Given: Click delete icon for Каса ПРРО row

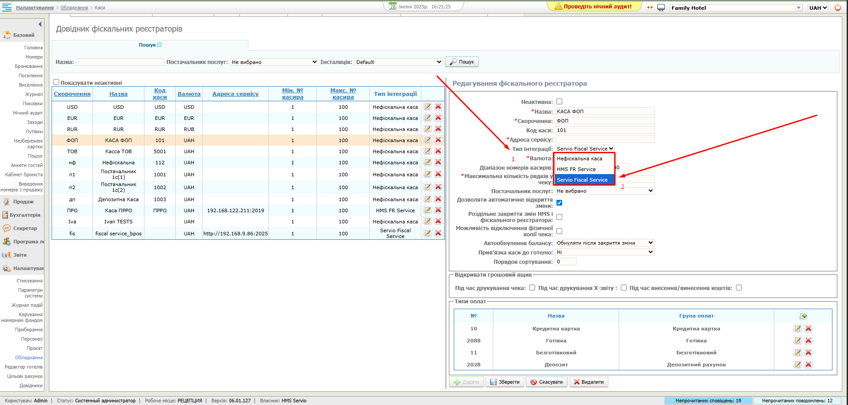Looking at the screenshot, I should [x=438, y=210].
